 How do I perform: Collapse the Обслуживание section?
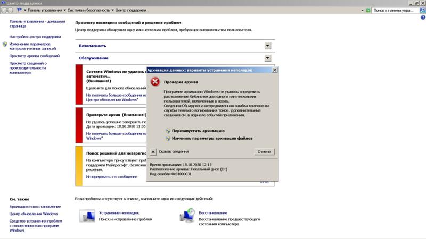(x=268, y=58)
